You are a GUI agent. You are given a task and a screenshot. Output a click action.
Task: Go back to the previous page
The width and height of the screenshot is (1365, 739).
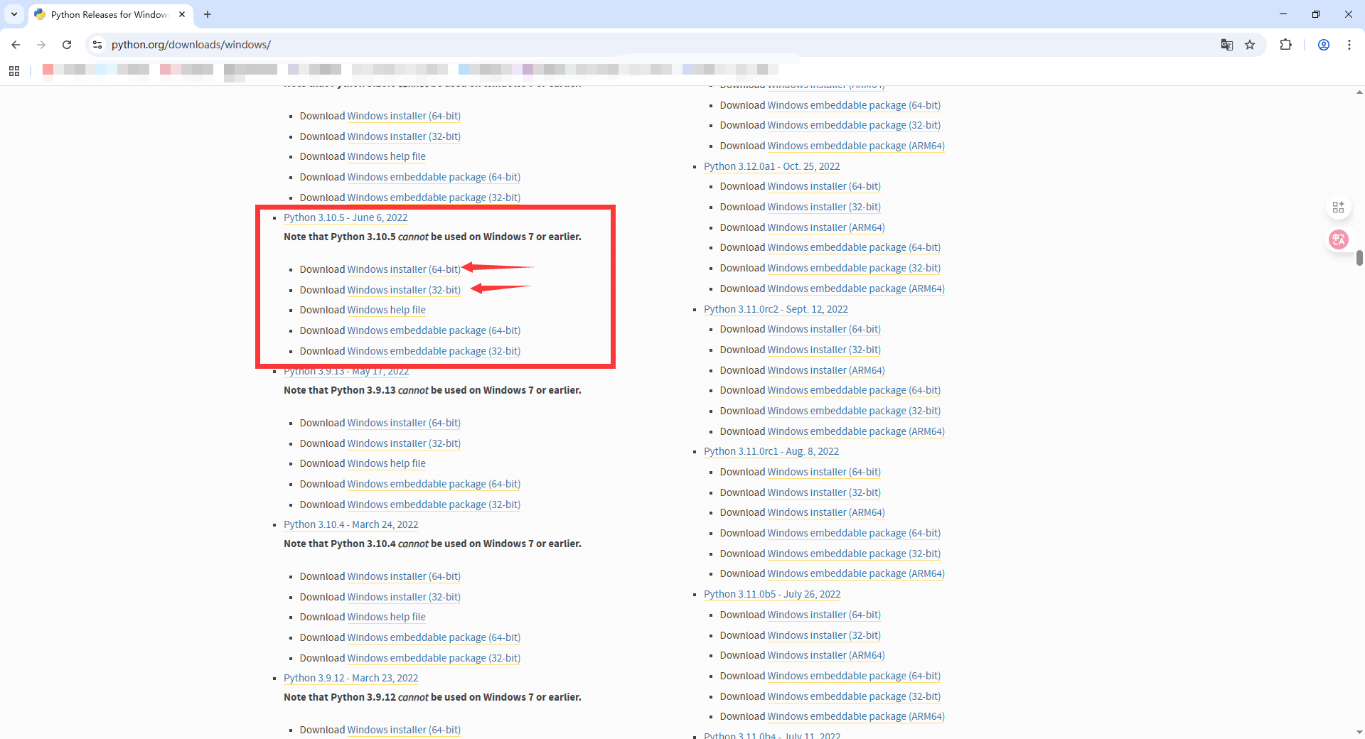pos(16,45)
